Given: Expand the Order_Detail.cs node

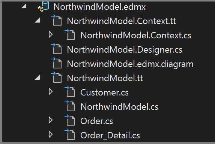Looking at the screenshot, I should (51, 135).
